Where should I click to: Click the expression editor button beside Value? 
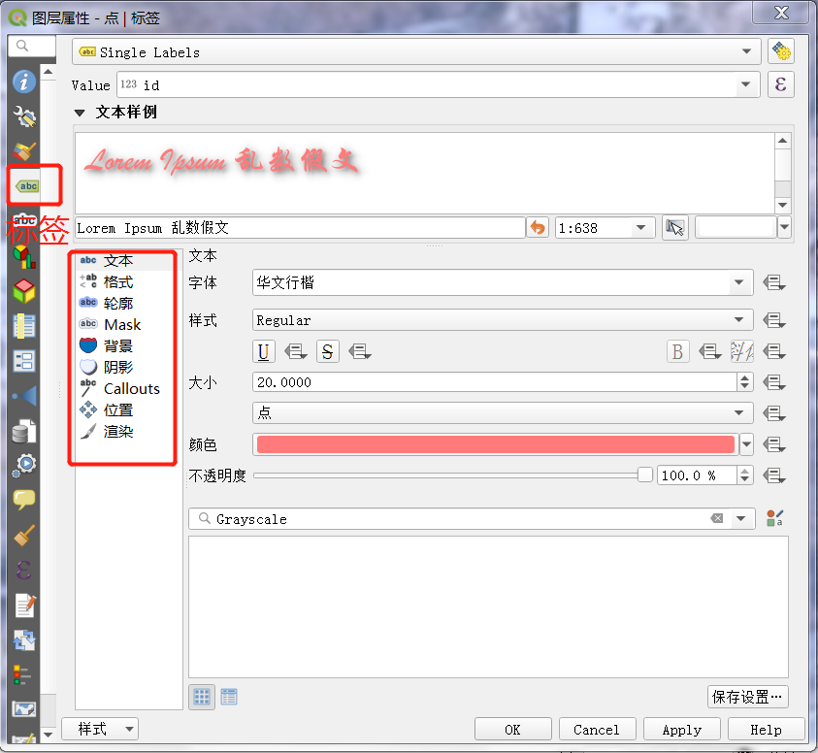tap(780, 85)
